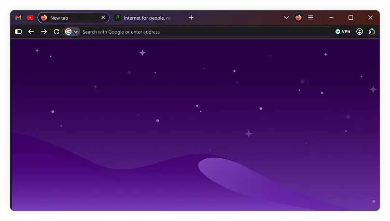Maximize the Firefox window
This screenshot has height=221, width=390.
(x=351, y=18)
